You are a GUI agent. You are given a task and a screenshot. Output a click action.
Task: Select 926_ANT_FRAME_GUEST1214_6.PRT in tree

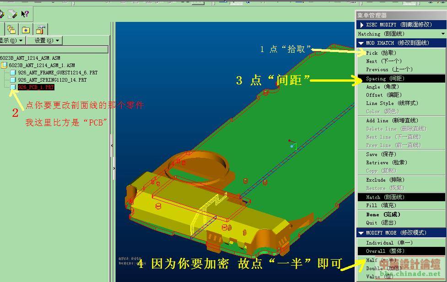tap(58, 73)
